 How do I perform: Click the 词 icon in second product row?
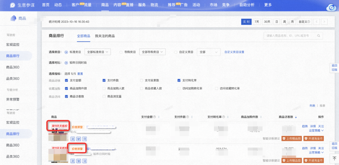pyautogui.click(x=85, y=161)
